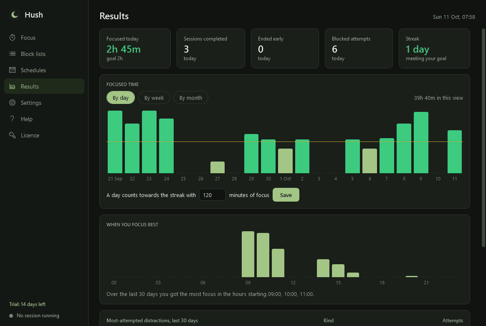Click the 9 Oct focused time bar
The image size is (486, 326).
[x=421, y=143]
